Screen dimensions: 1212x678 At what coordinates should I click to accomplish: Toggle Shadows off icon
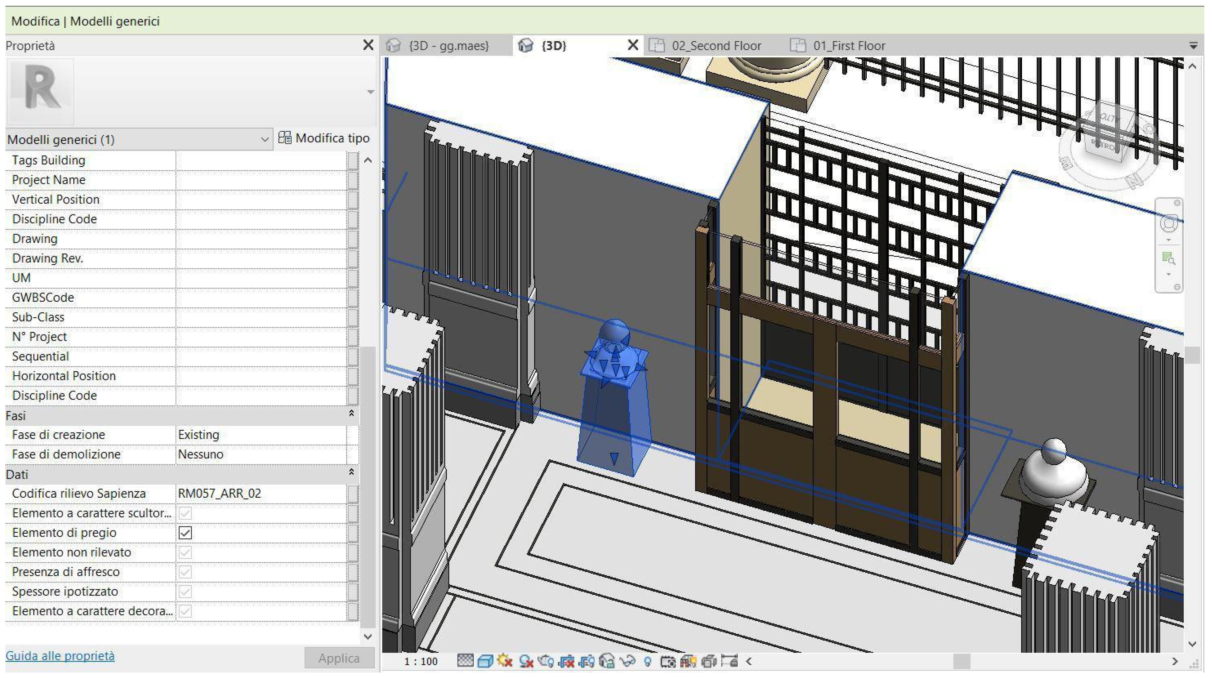pyautogui.click(x=526, y=661)
